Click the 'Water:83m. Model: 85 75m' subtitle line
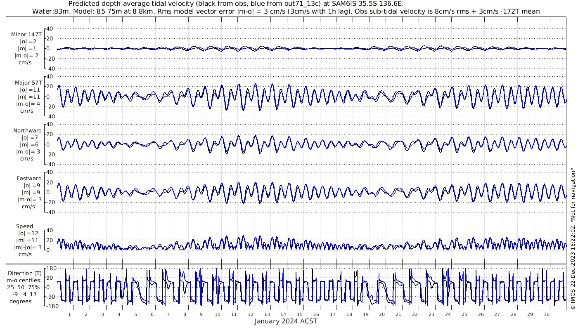 [286, 11]
